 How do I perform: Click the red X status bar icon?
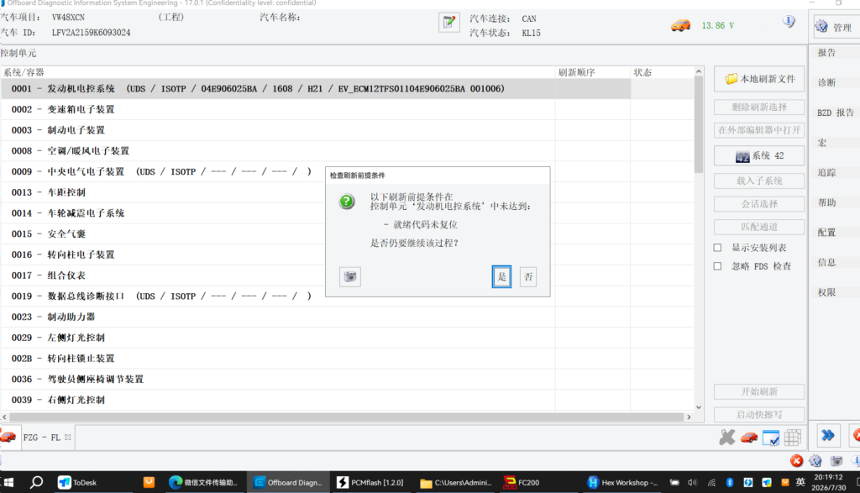pyautogui.click(x=796, y=460)
